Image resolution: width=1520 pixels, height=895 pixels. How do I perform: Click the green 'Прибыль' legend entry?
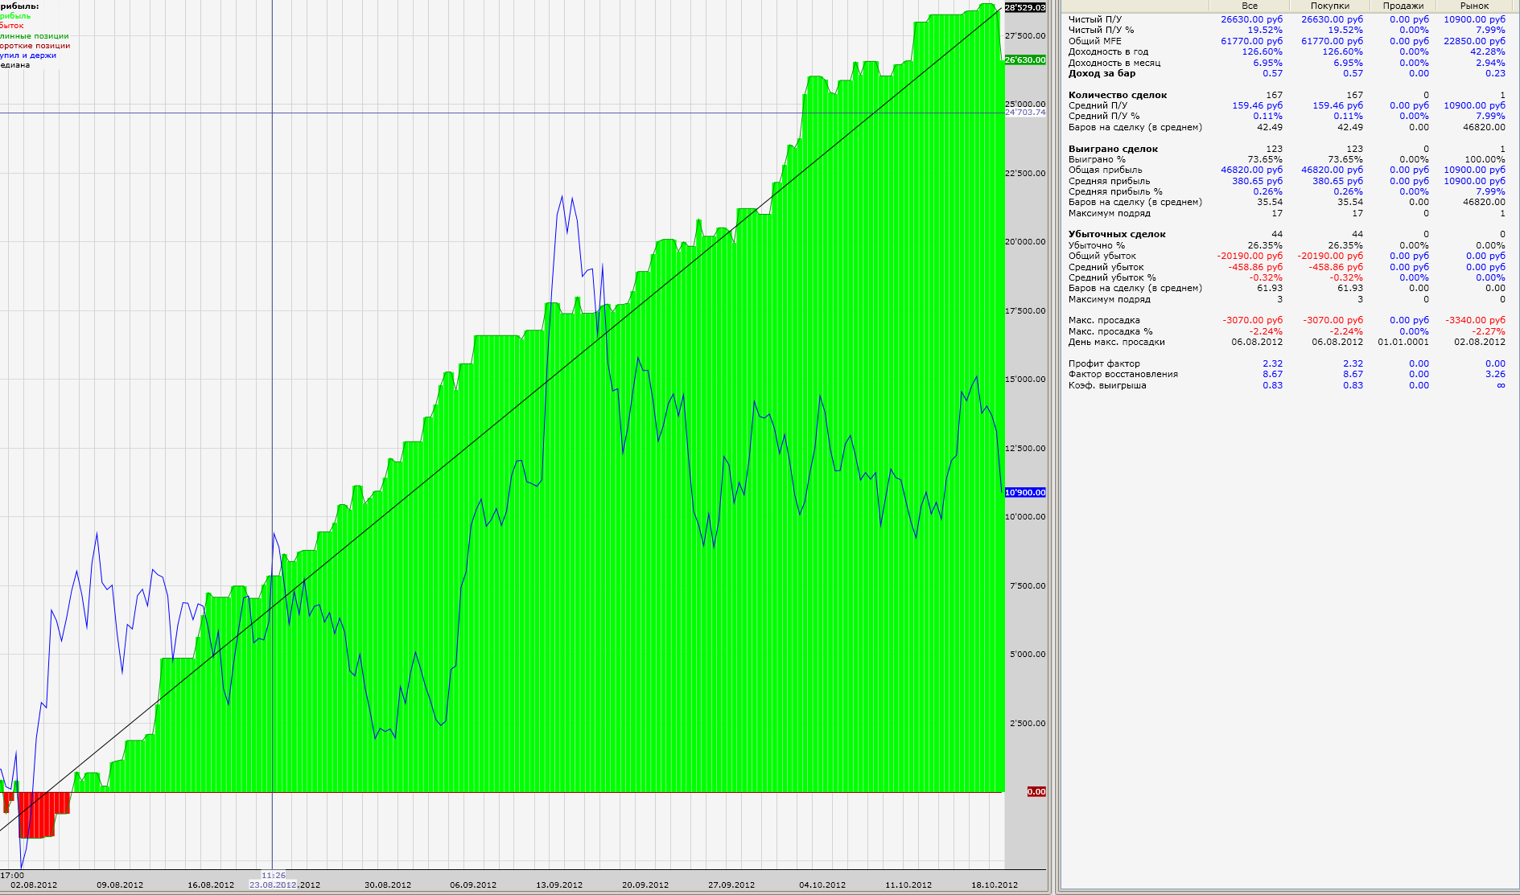point(15,16)
